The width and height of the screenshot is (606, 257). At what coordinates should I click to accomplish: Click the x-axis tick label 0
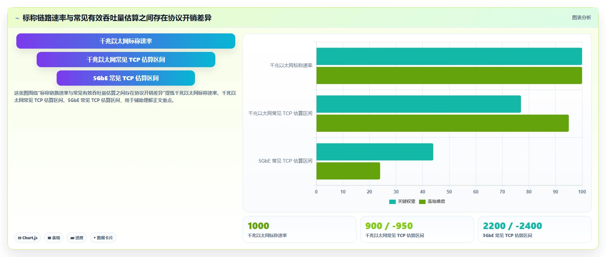point(316,192)
